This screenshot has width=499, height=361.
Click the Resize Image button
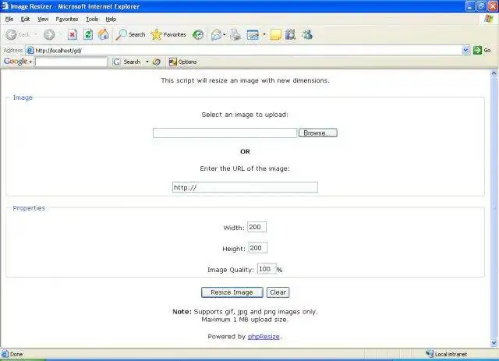tap(232, 292)
